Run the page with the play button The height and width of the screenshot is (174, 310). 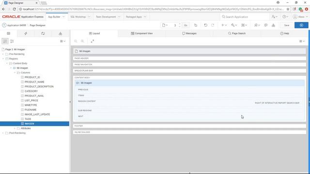pos(301,25)
